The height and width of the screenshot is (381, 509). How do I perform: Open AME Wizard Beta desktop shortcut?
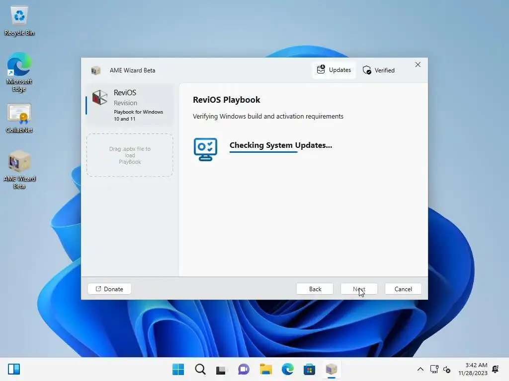tap(19, 170)
